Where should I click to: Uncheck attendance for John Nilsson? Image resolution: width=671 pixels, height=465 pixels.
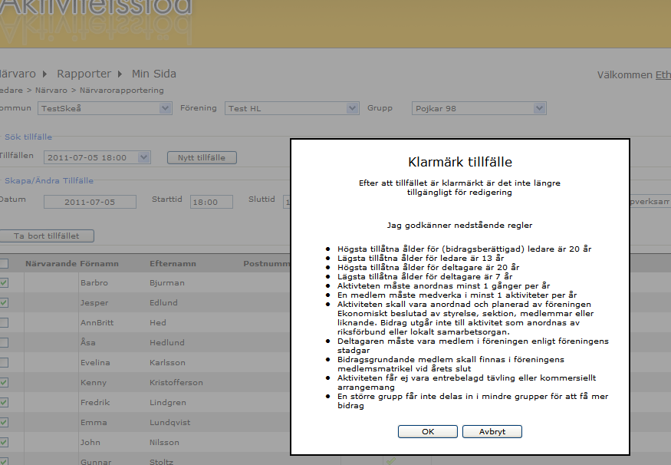[x=3, y=442]
